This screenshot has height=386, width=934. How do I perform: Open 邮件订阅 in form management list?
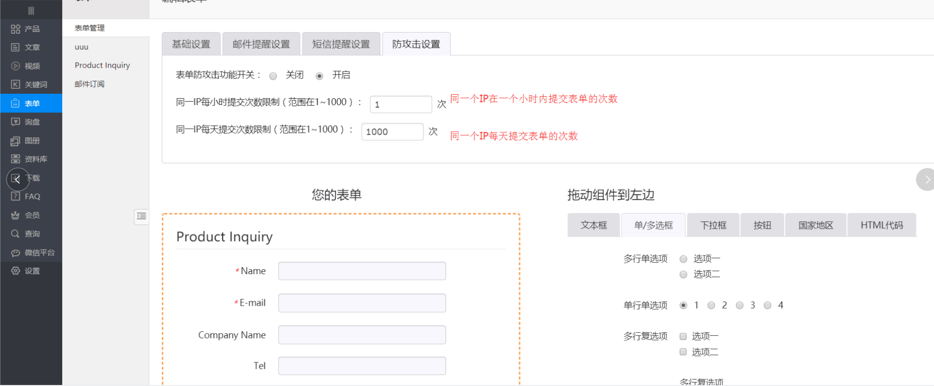tap(89, 84)
